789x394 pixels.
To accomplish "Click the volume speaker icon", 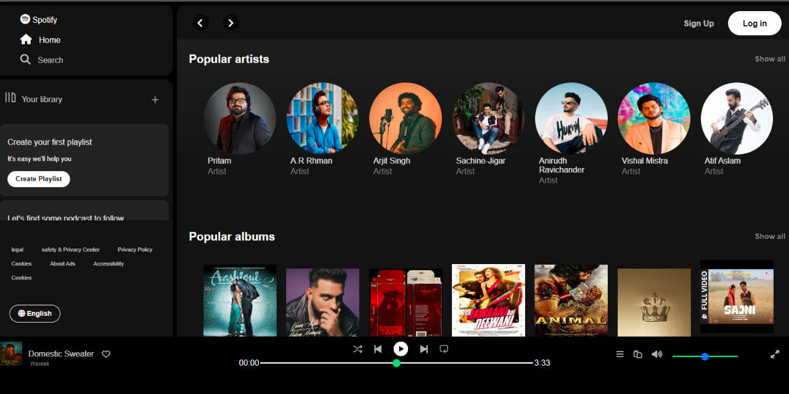I will coord(656,354).
